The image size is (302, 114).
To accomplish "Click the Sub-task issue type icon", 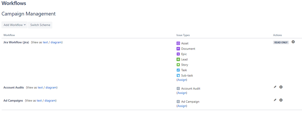I will click(x=178, y=75).
